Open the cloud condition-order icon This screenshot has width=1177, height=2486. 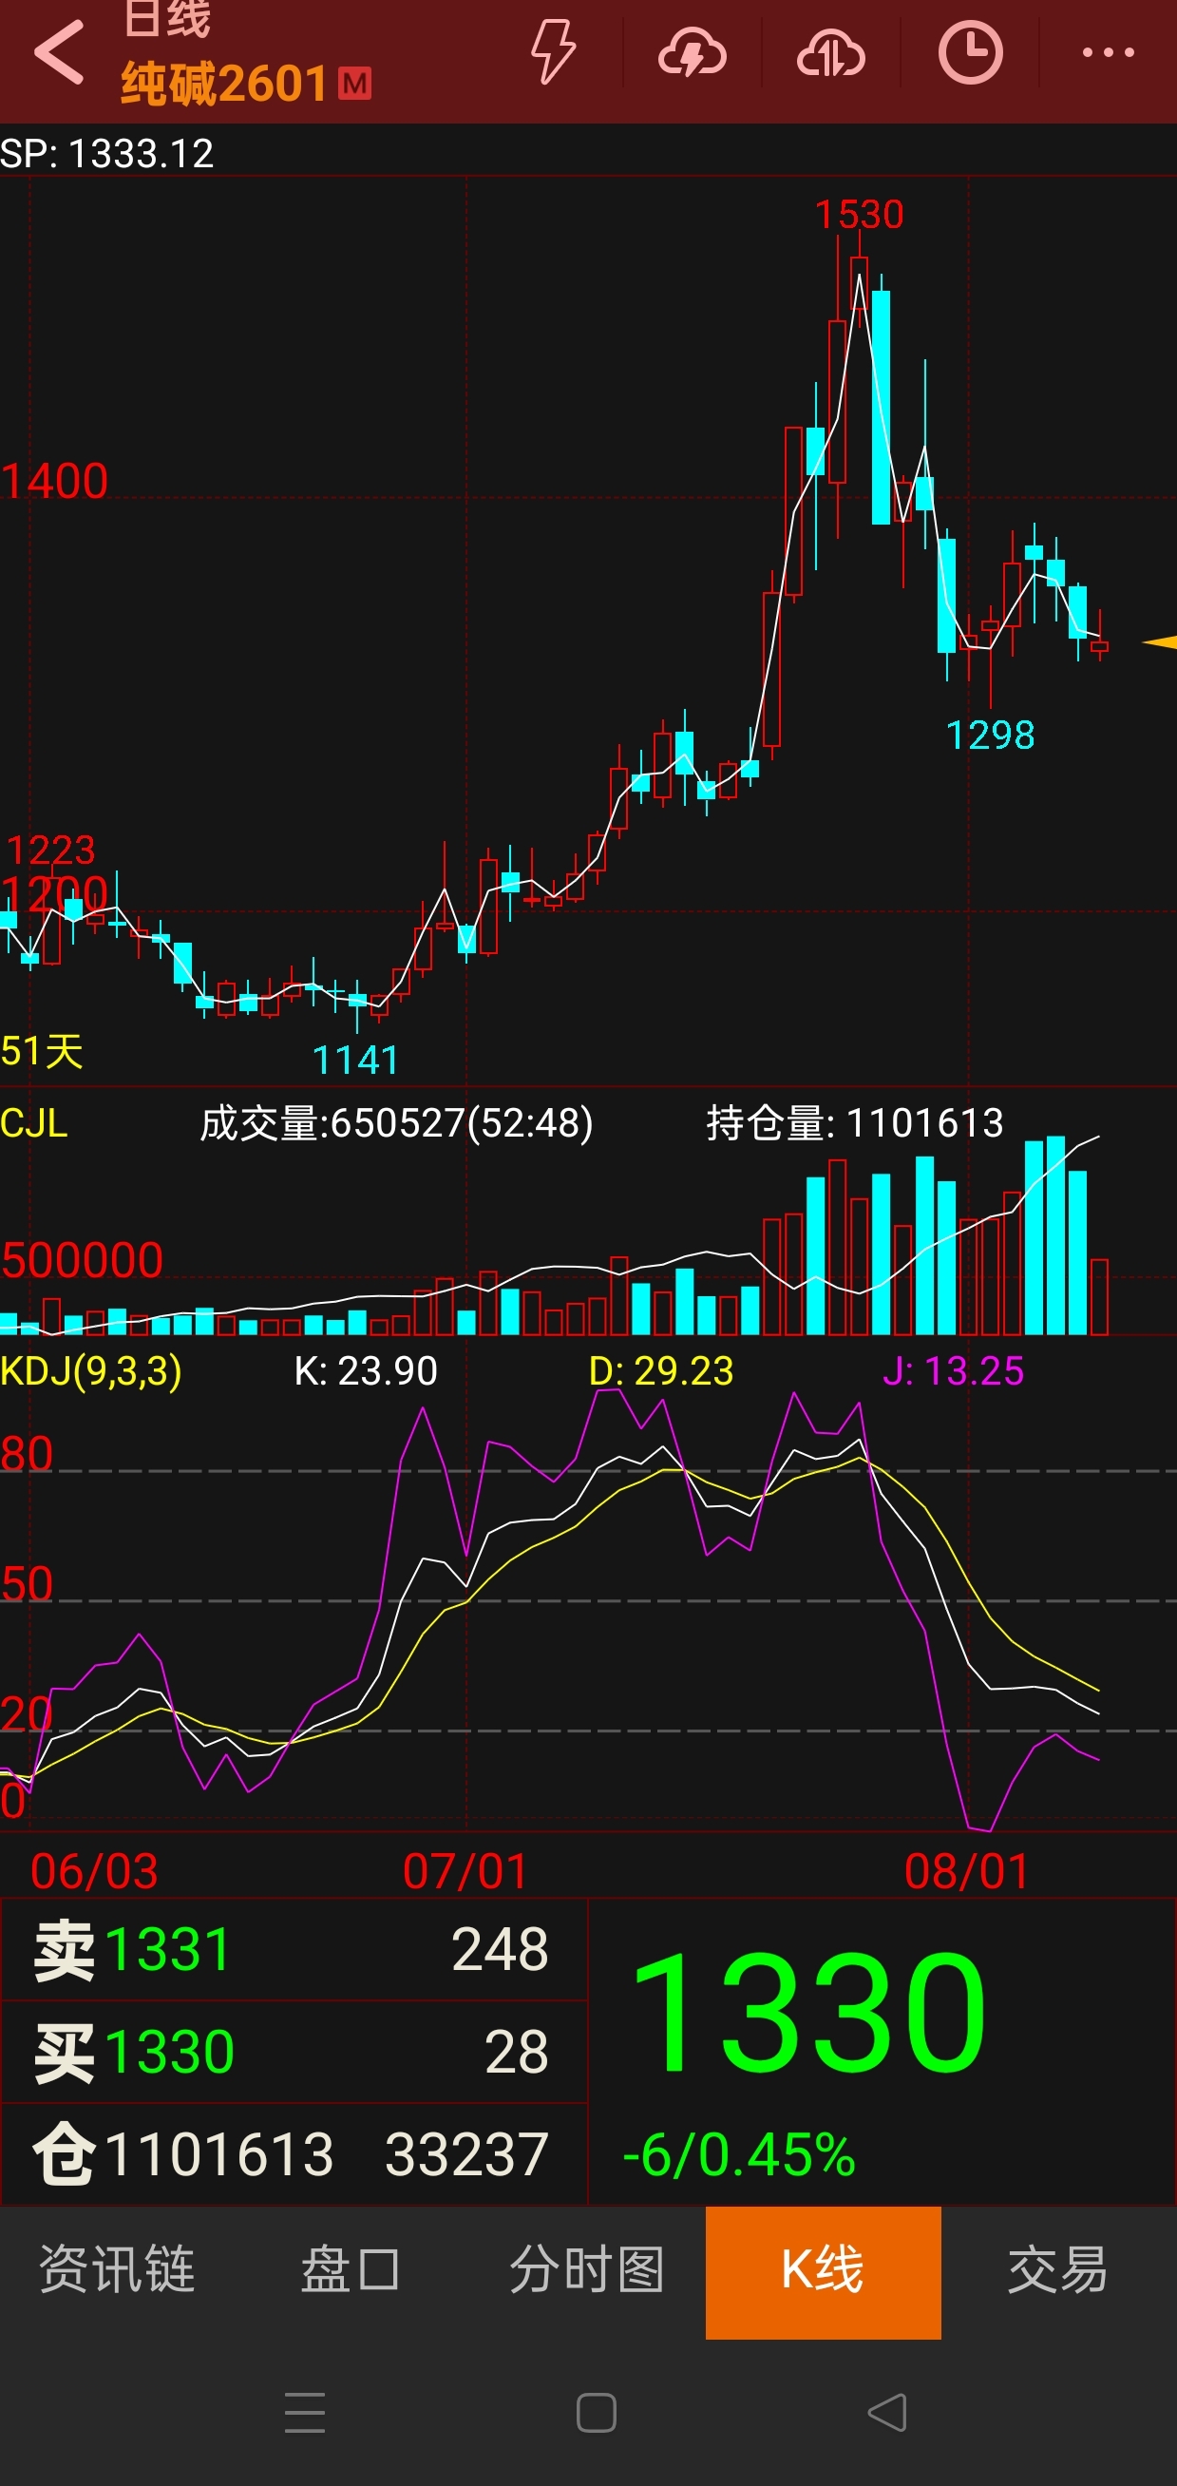[830, 53]
